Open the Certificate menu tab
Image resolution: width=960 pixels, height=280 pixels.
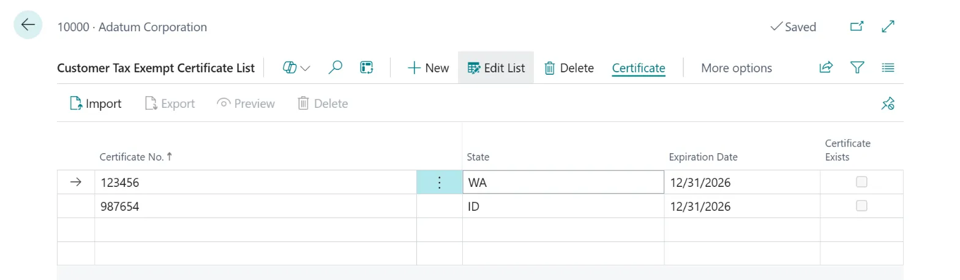point(639,68)
